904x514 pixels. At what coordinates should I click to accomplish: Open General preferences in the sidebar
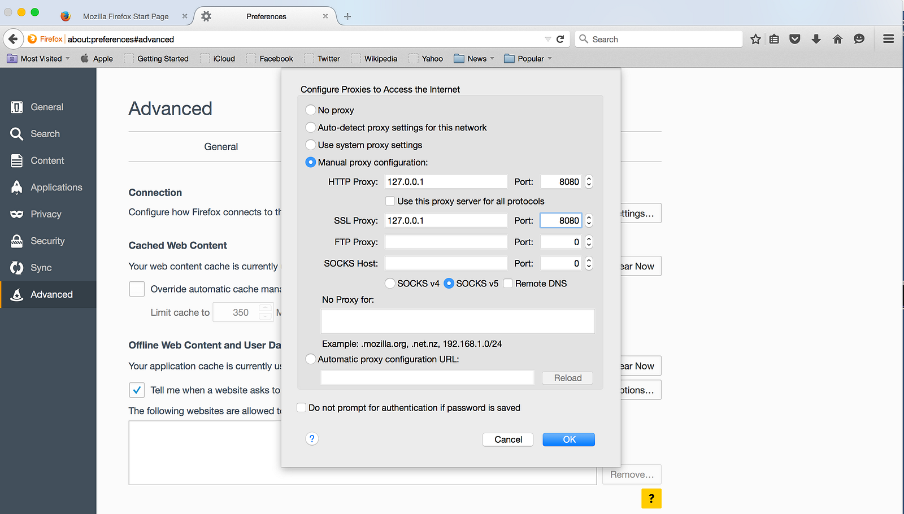48,107
